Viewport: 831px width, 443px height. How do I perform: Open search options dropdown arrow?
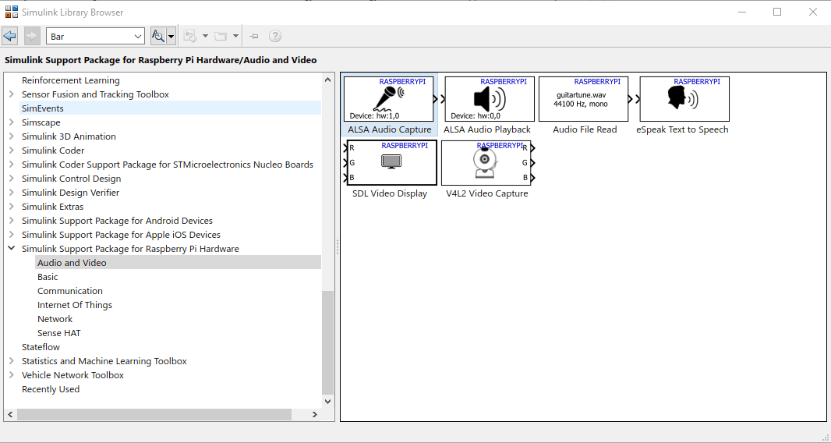tap(171, 36)
